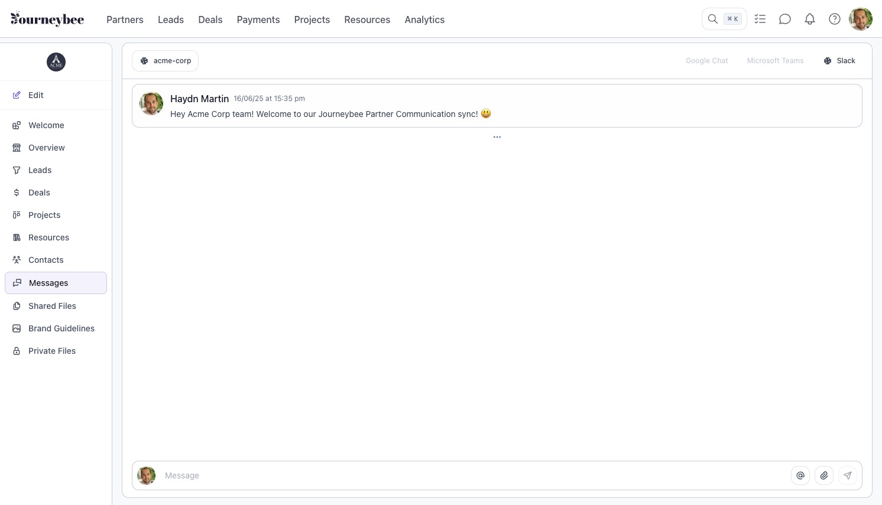Click the Acme partner logo in sidebar
Image resolution: width=882 pixels, height=505 pixels.
56,62
